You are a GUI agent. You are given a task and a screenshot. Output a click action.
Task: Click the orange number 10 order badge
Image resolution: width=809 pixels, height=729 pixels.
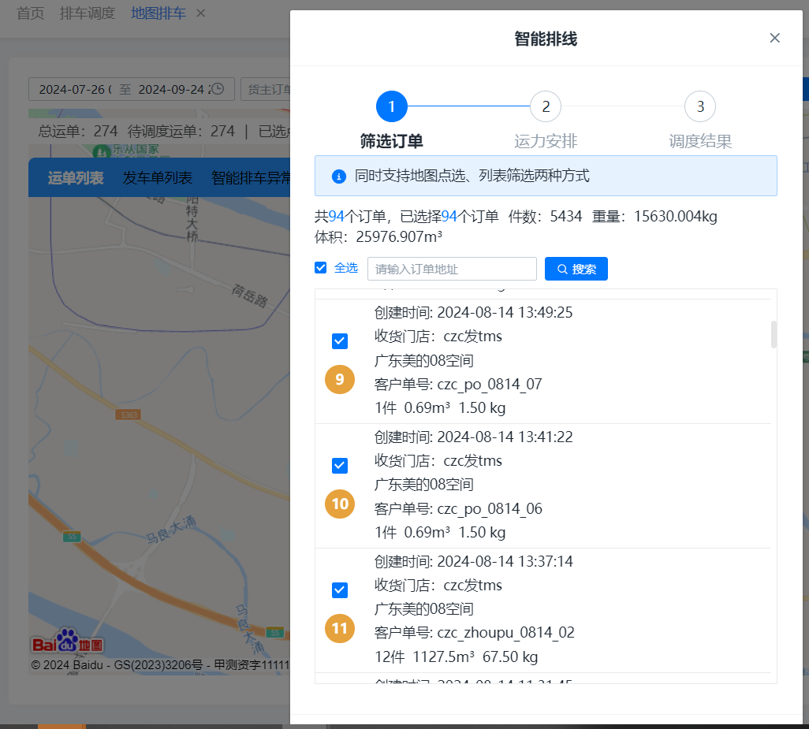[x=340, y=504]
